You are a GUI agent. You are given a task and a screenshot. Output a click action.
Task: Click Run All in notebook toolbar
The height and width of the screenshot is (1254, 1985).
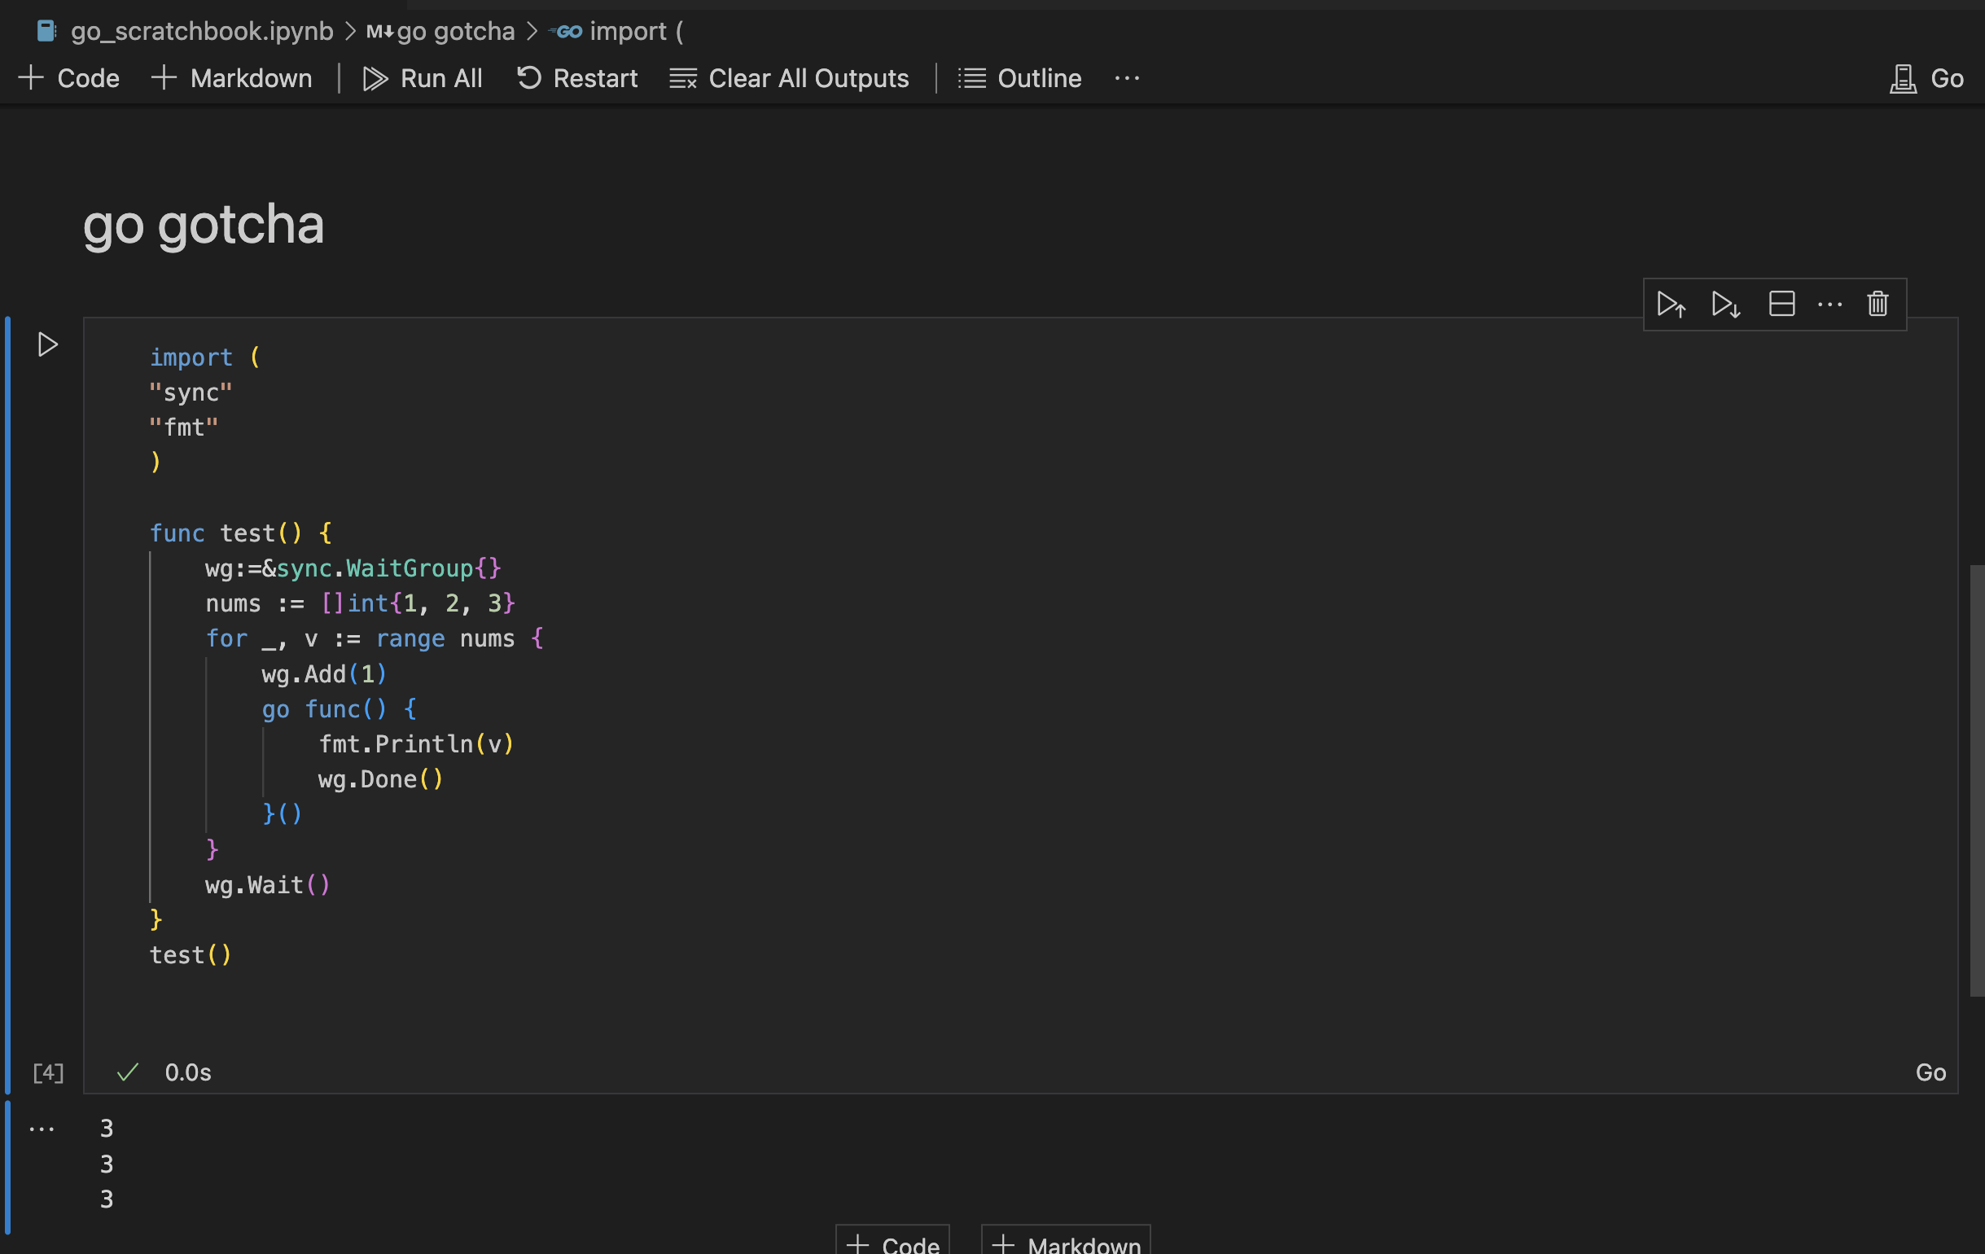point(423,78)
